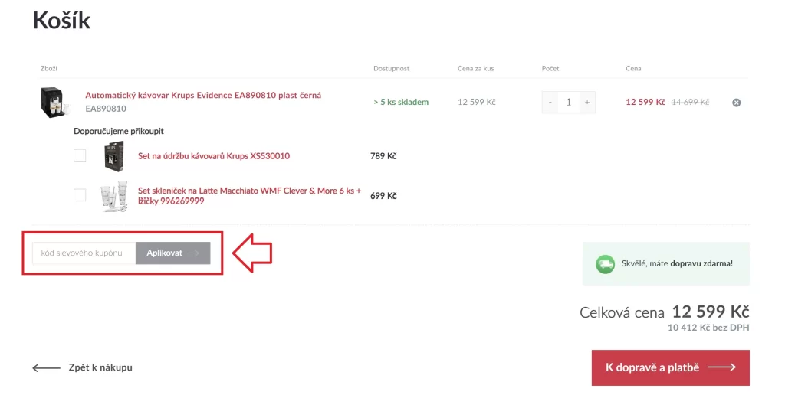Increase quantity with the plus button
This screenshot has width=785, height=395.
click(x=587, y=102)
